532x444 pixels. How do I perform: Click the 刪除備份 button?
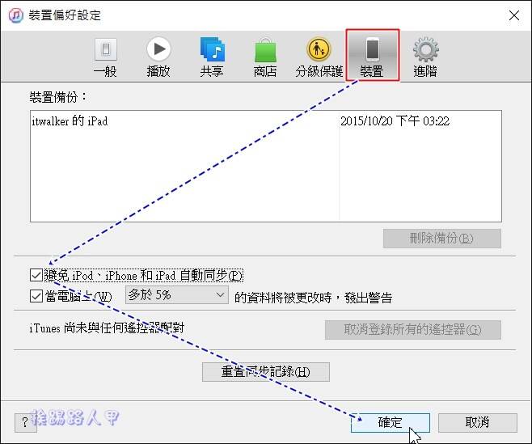click(x=441, y=239)
